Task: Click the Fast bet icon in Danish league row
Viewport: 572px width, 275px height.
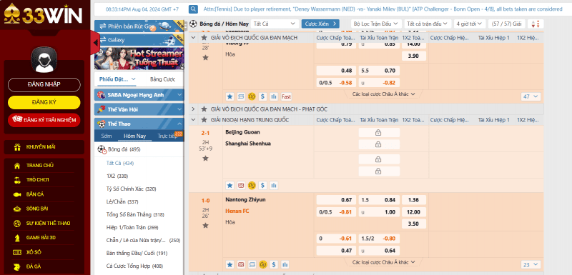Action: tap(287, 96)
